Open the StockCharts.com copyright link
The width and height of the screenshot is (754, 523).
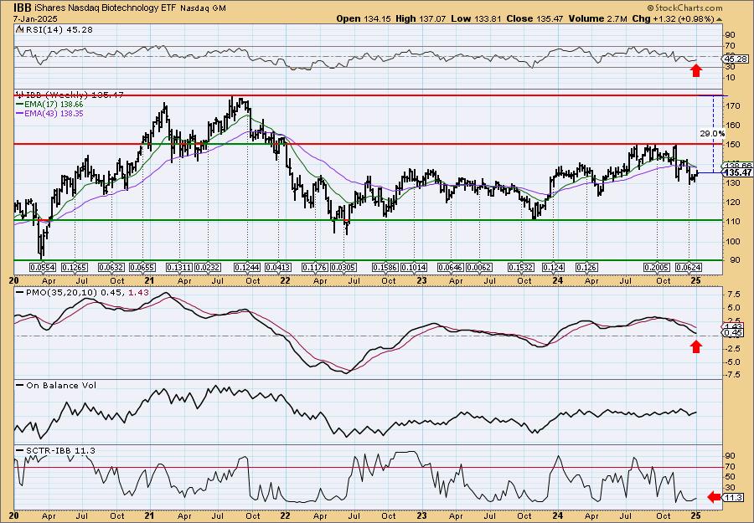(x=684, y=8)
